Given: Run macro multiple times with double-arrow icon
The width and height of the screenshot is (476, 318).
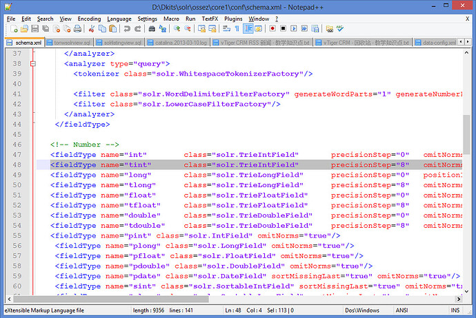Looking at the screenshot, I should 304,29.
